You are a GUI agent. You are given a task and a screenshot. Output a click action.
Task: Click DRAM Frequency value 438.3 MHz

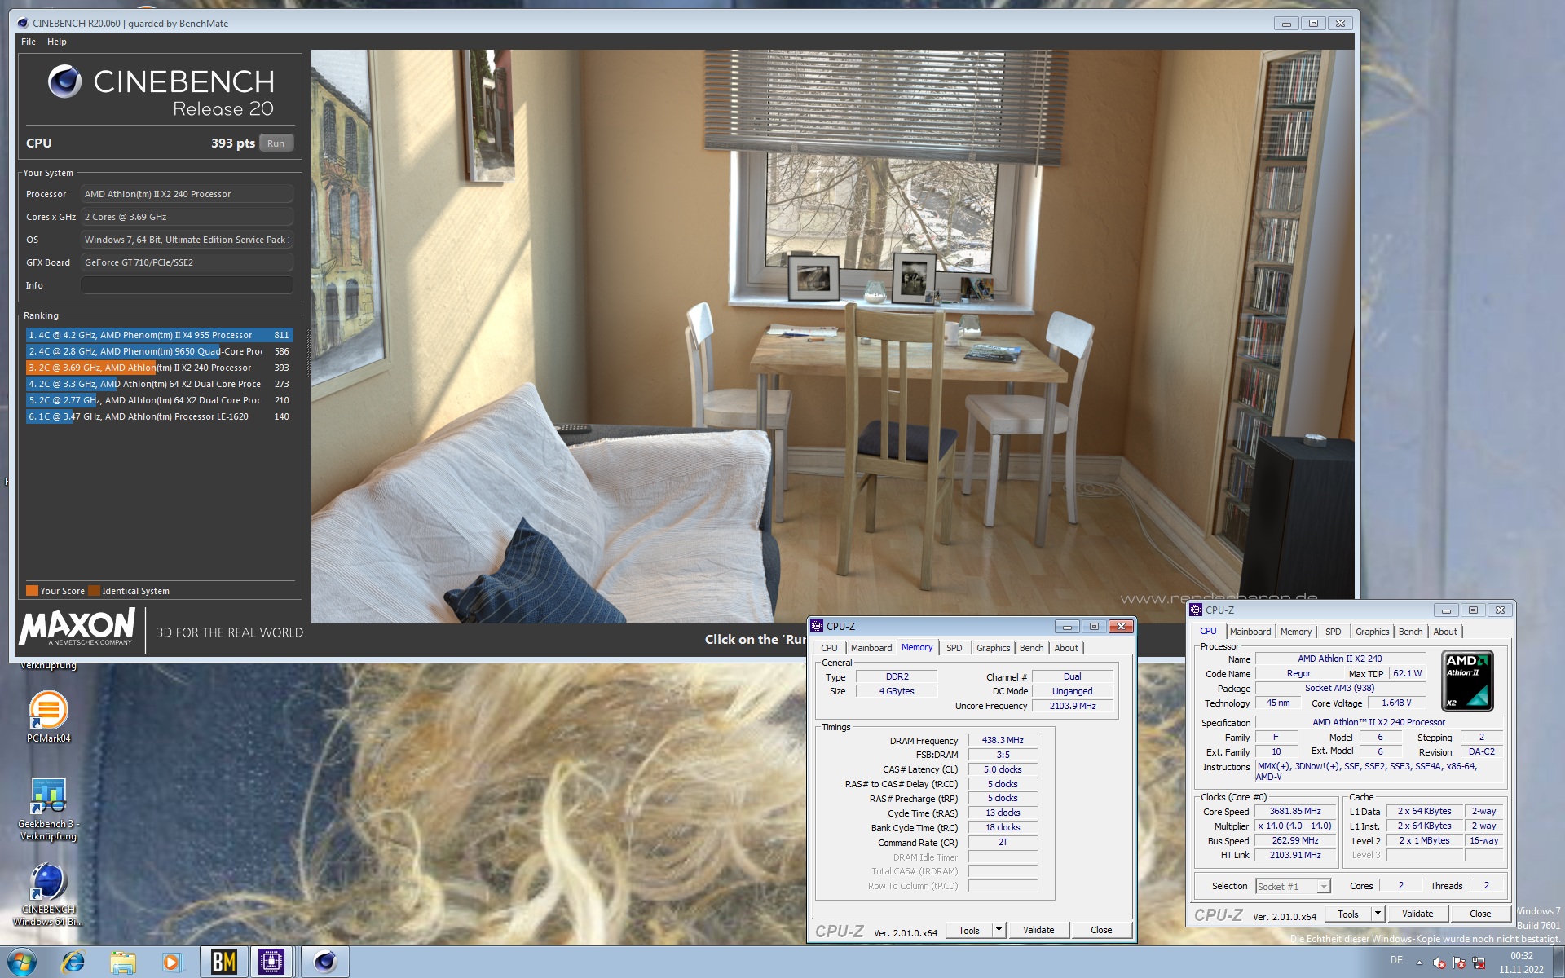pos(1003,740)
